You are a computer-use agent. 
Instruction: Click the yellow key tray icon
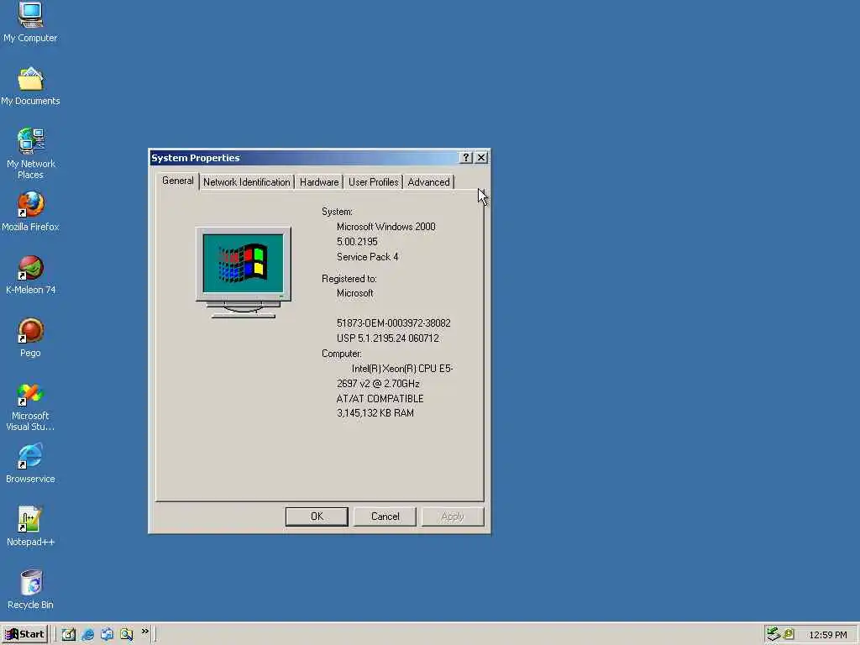pyautogui.click(x=789, y=634)
